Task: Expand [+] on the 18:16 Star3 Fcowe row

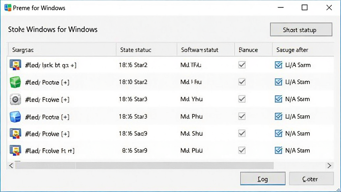Action: pyautogui.click(x=65, y=99)
